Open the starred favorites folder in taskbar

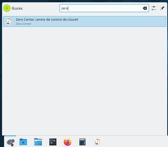point(23,142)
